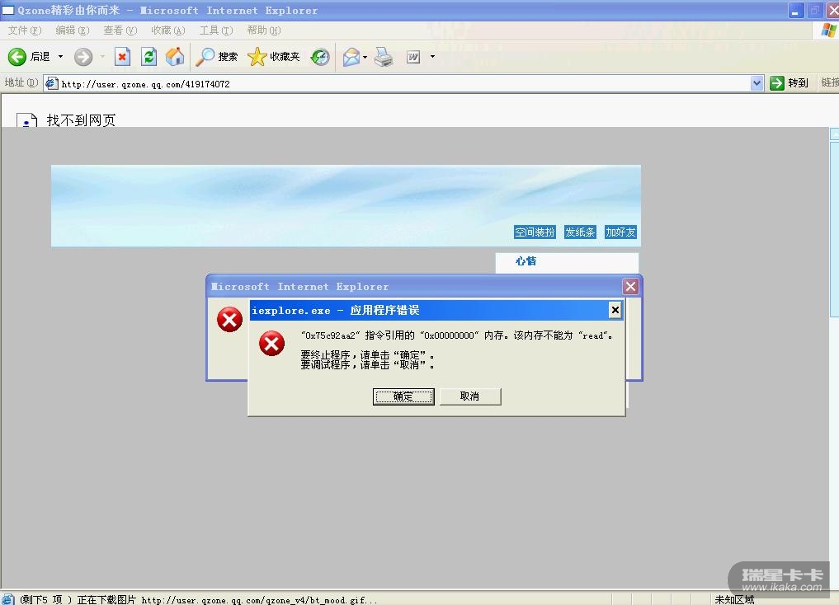Open the 编辑(E) menu
Screen dimensions: 839x605
pos(73,30)
